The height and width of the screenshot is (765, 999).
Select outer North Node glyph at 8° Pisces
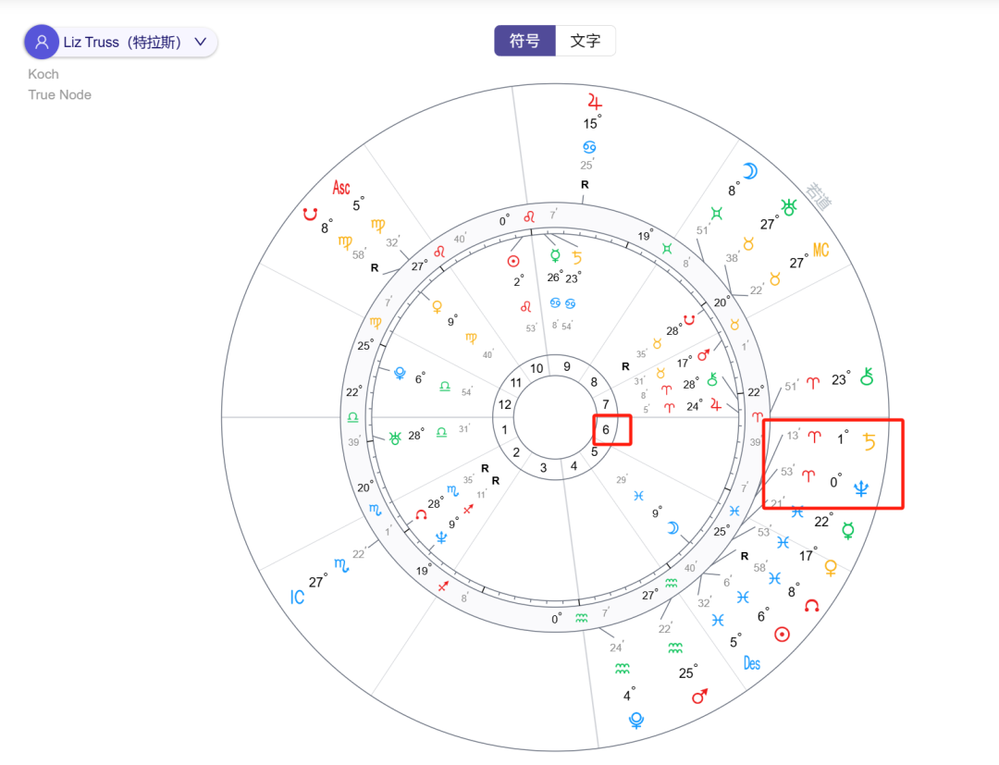pos(811,605)
